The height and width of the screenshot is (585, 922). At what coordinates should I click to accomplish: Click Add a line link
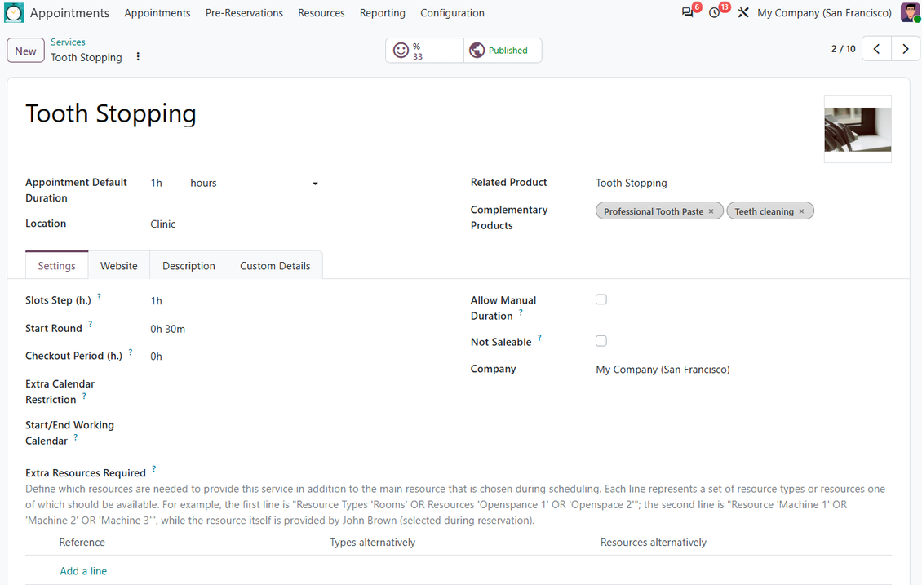coord(83,571)
